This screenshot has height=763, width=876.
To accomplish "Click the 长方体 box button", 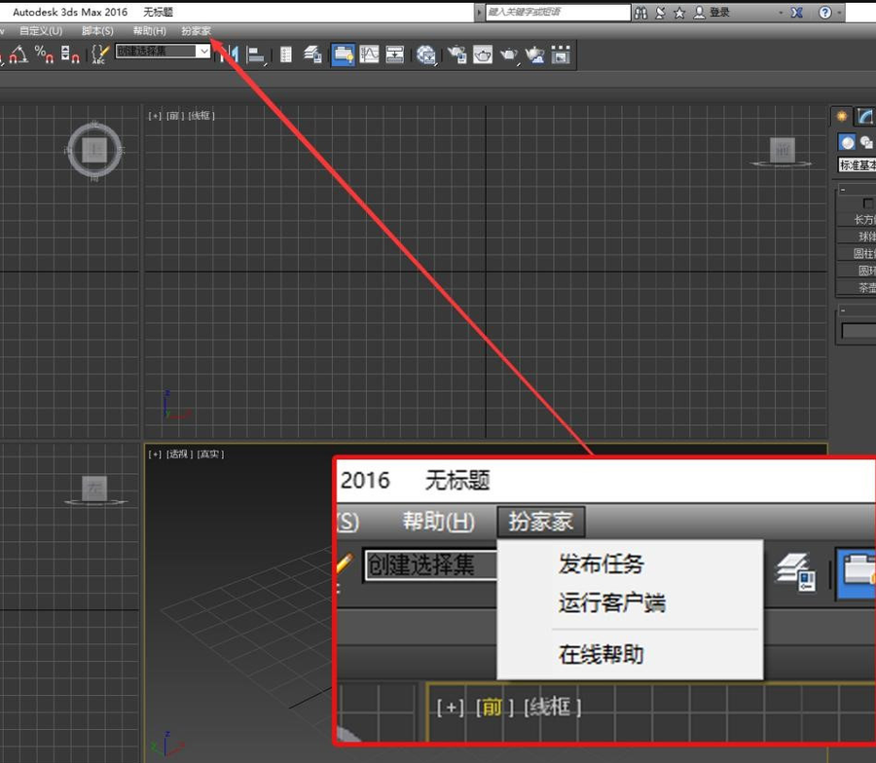I will click(856, 220).
